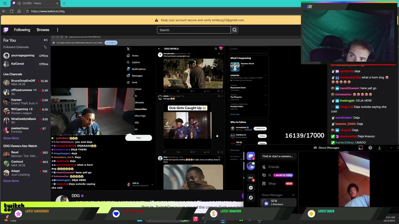This screenshot has width=399, height=224.
Task: Open KaiCenat offline channel
Action: (x=26, y=64)
